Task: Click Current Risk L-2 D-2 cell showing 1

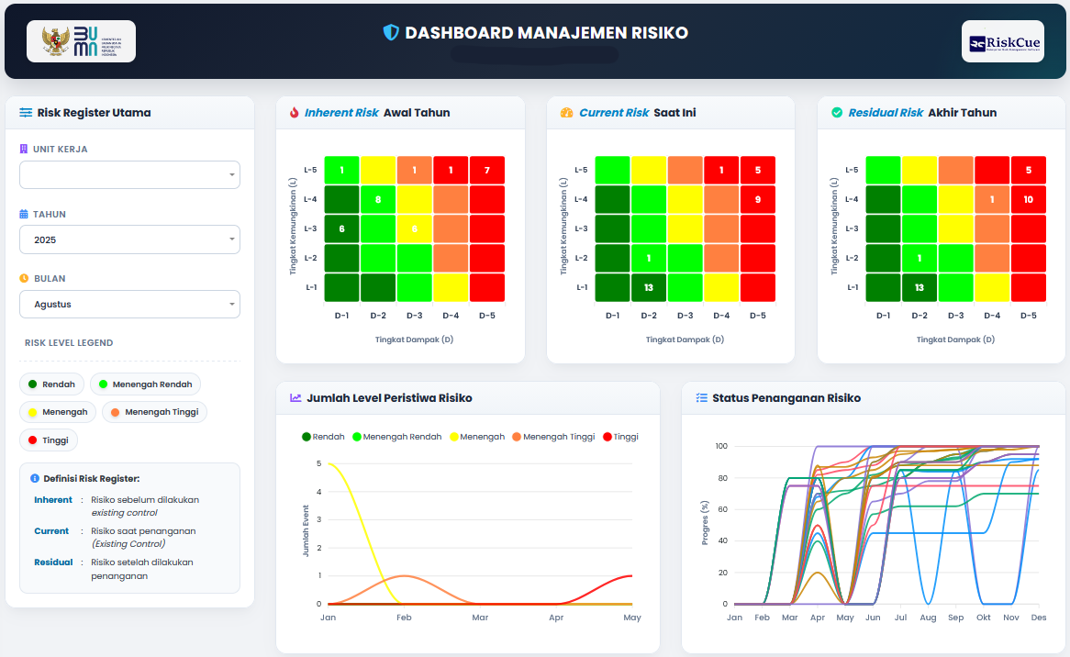Action: point(649,258)
